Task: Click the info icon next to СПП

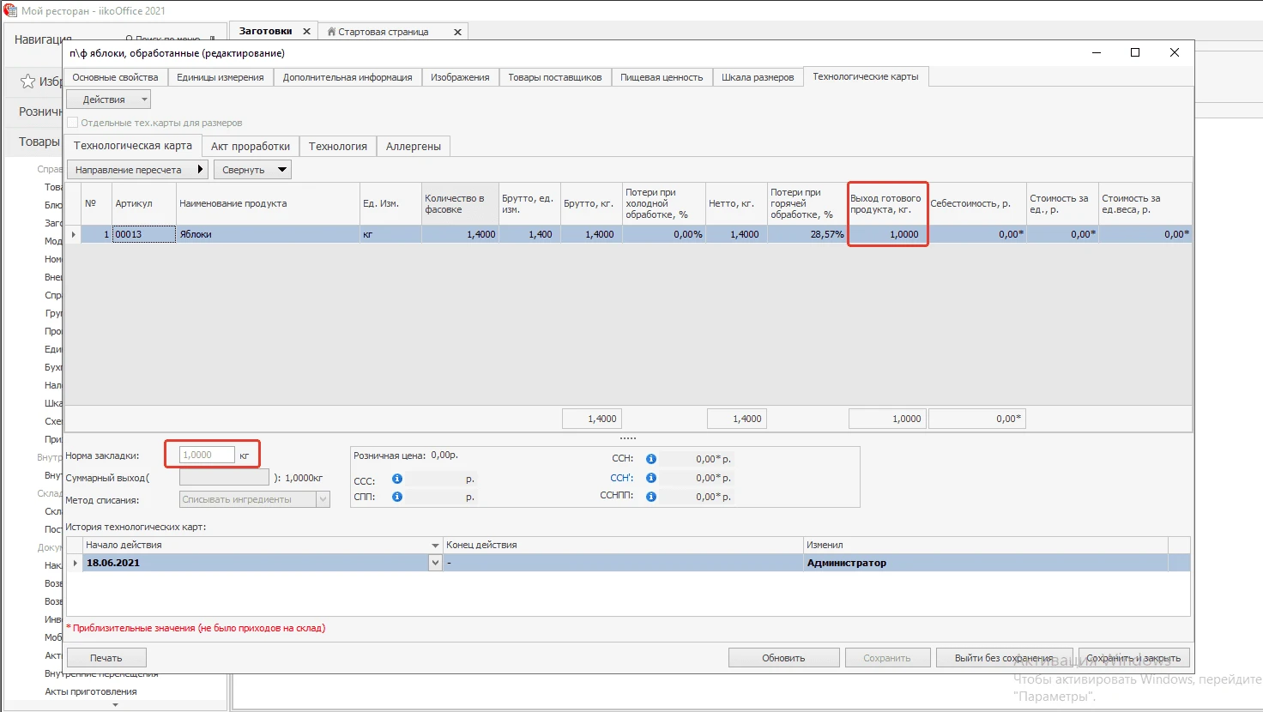Action: (397, 497)
